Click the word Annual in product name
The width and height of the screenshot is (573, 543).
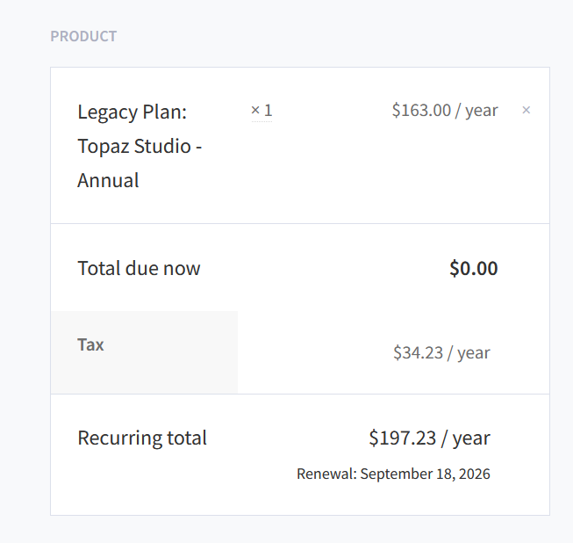pos(108,181)
